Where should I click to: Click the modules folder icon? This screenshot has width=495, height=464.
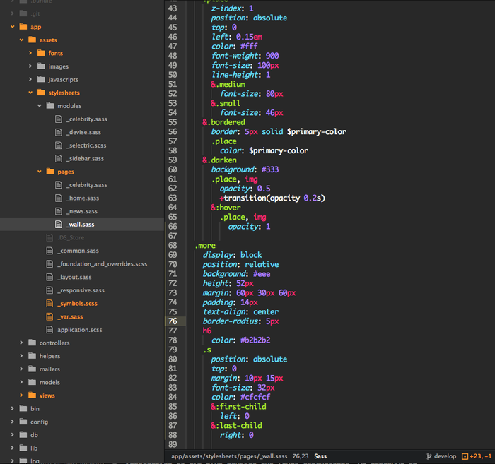coord(50,106)
